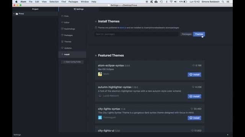Click the plus icon beside Install Themes
The width and height of the screenshot is (245, 137).
(96, 21)
